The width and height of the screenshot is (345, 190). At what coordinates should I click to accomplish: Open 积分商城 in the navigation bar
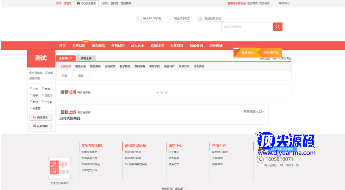[x=216, y=46]
